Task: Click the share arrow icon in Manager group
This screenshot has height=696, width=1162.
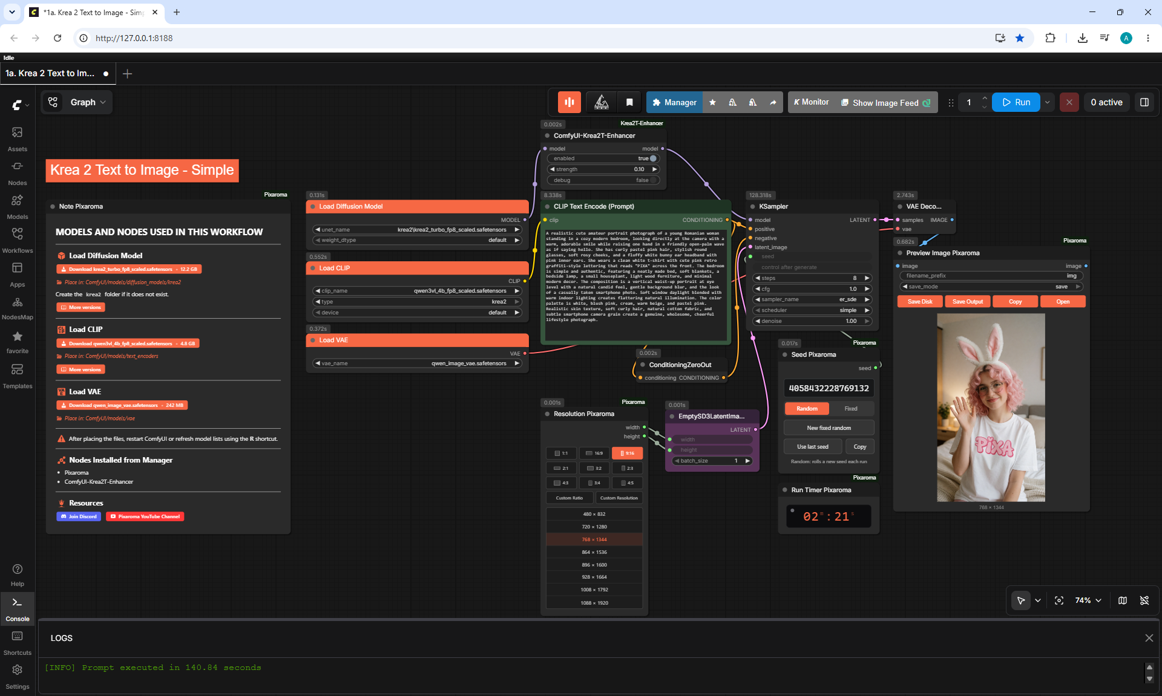Action: pyautogui.click(x=773, y=102)
